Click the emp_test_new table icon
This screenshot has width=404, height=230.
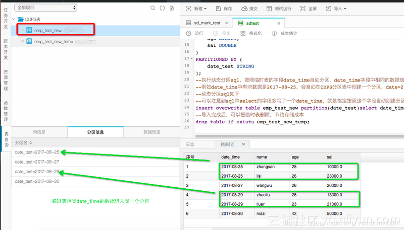point(29,30)
